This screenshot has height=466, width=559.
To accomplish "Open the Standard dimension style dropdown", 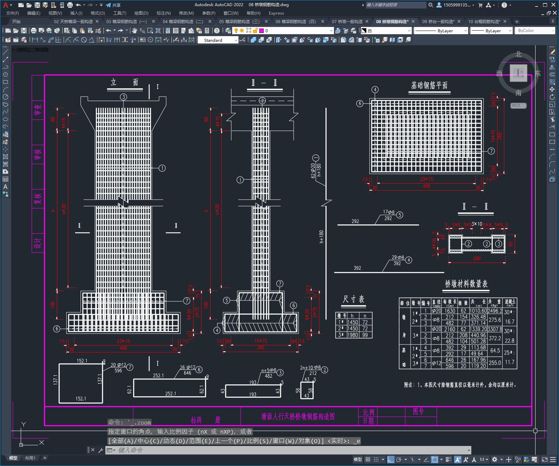I will pos(218,40).
